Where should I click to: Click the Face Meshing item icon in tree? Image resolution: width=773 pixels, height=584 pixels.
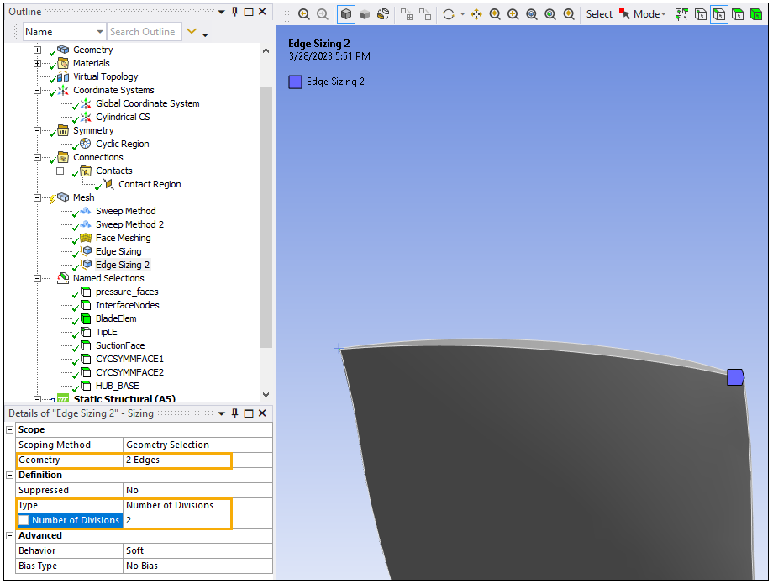[x=86, y=238]
